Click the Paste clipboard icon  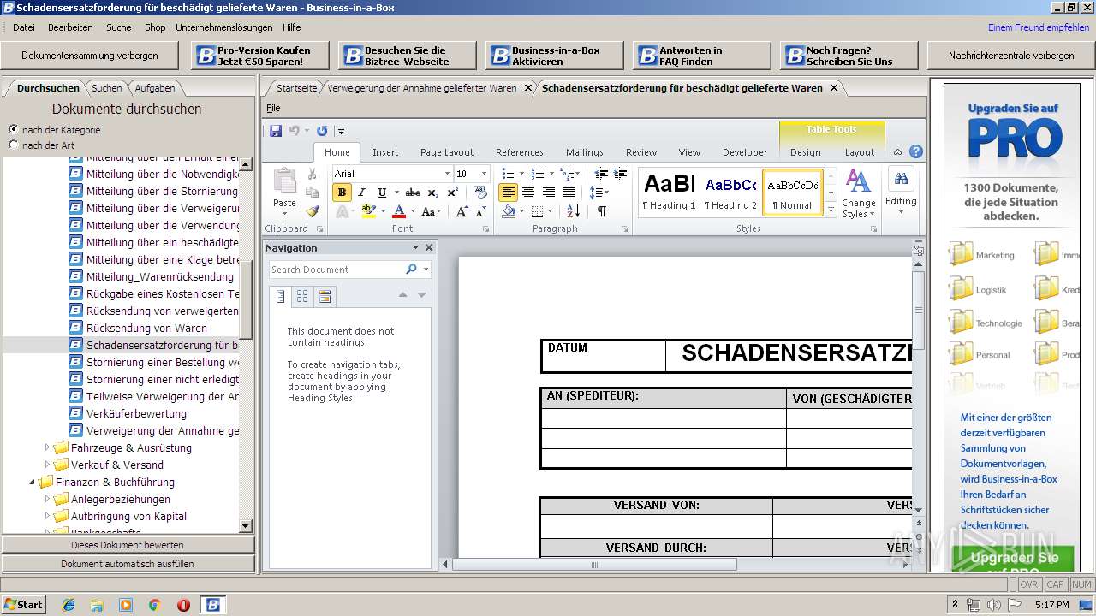(284, 181)
